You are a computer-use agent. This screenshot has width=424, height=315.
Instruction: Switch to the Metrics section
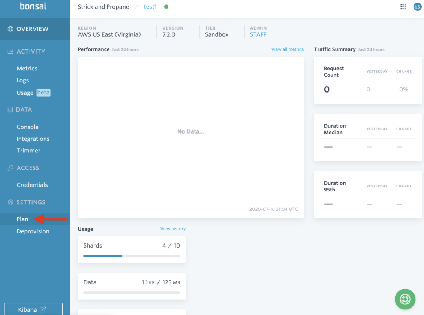27,69
